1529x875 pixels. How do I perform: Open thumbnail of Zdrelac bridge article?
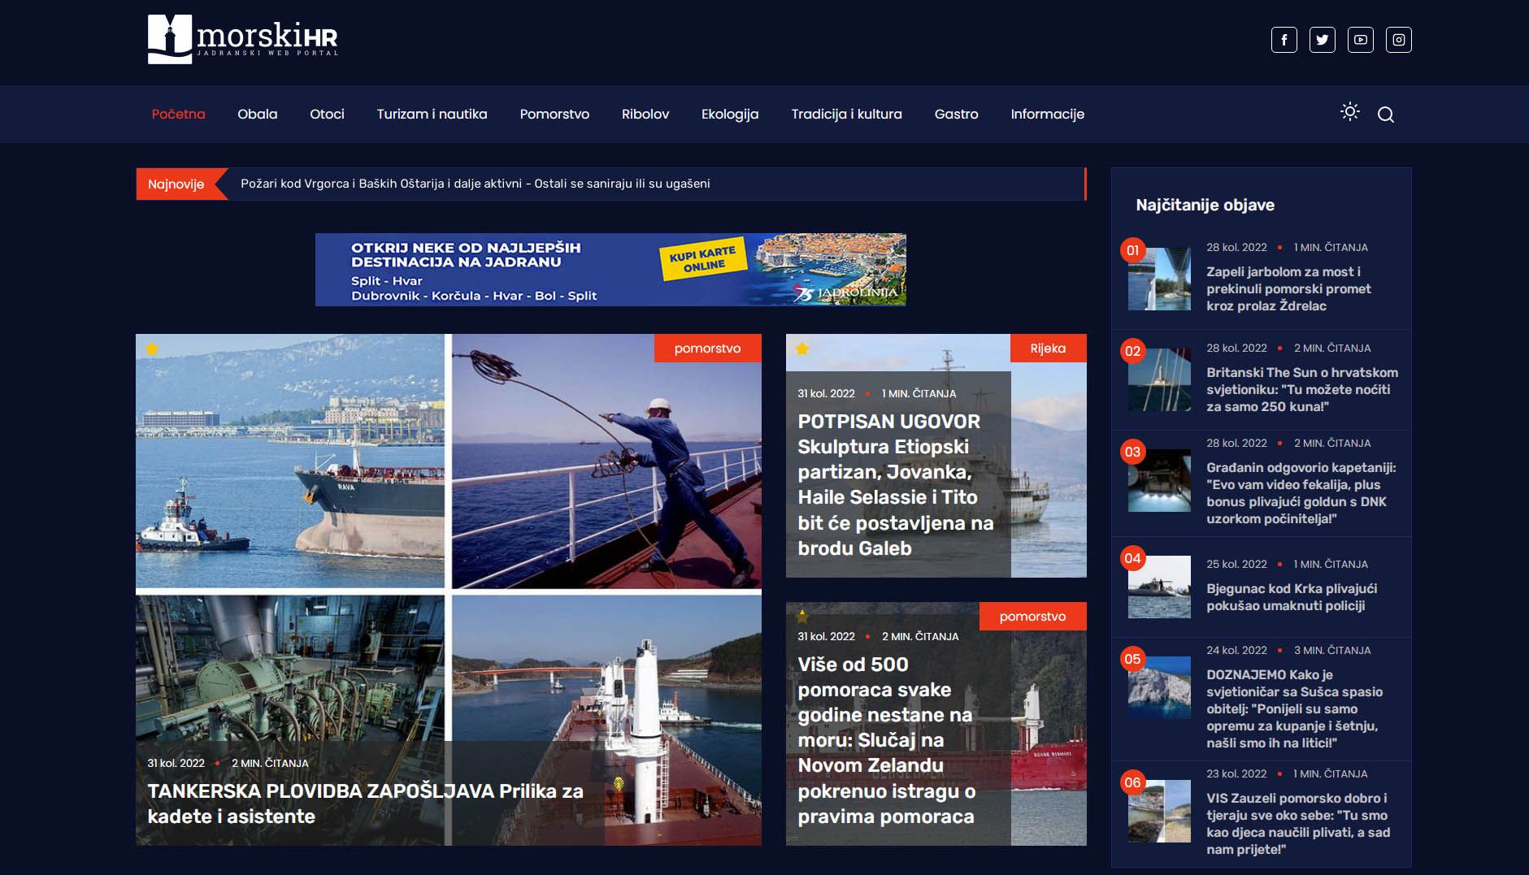click(1159, 279)
